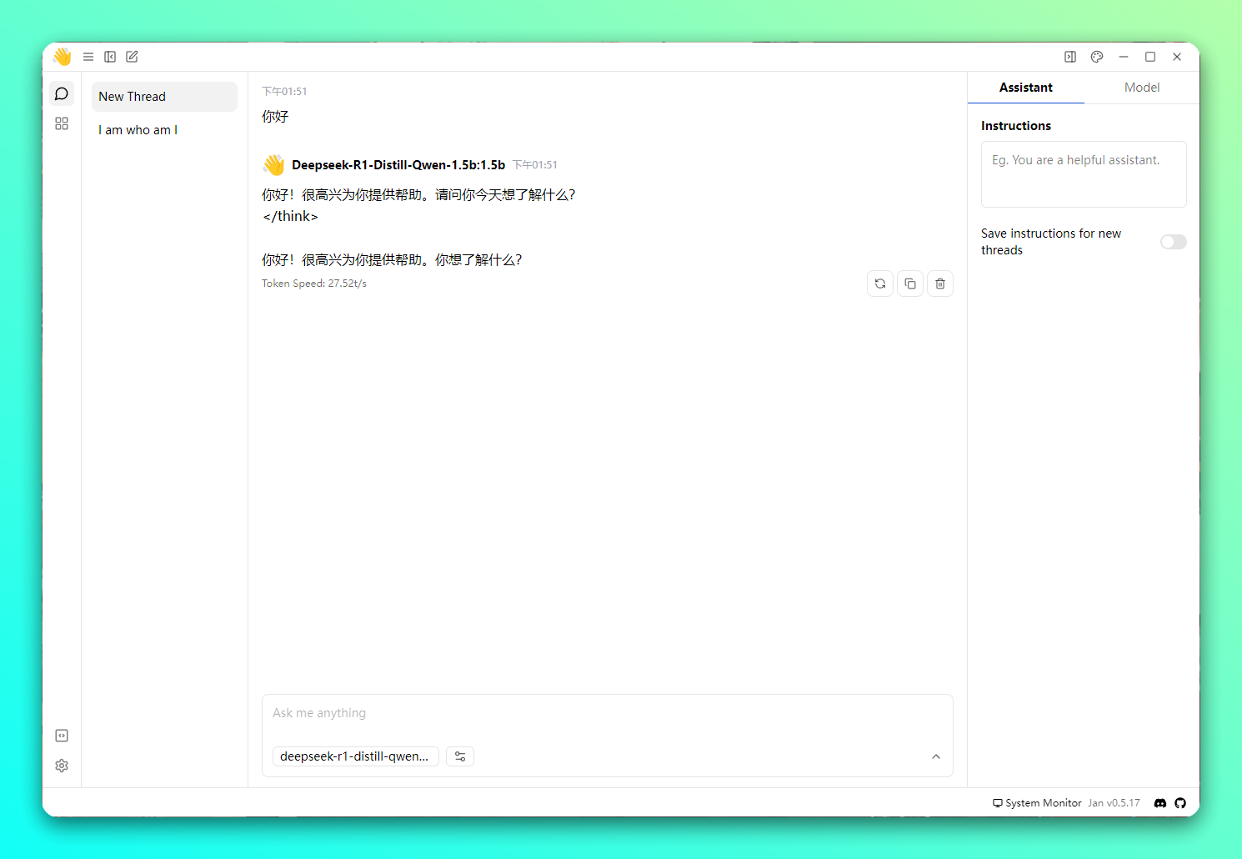Open the Threads chat sidebar icon
Viewport: 1242px width, 859px height.
tap(62, 93)
